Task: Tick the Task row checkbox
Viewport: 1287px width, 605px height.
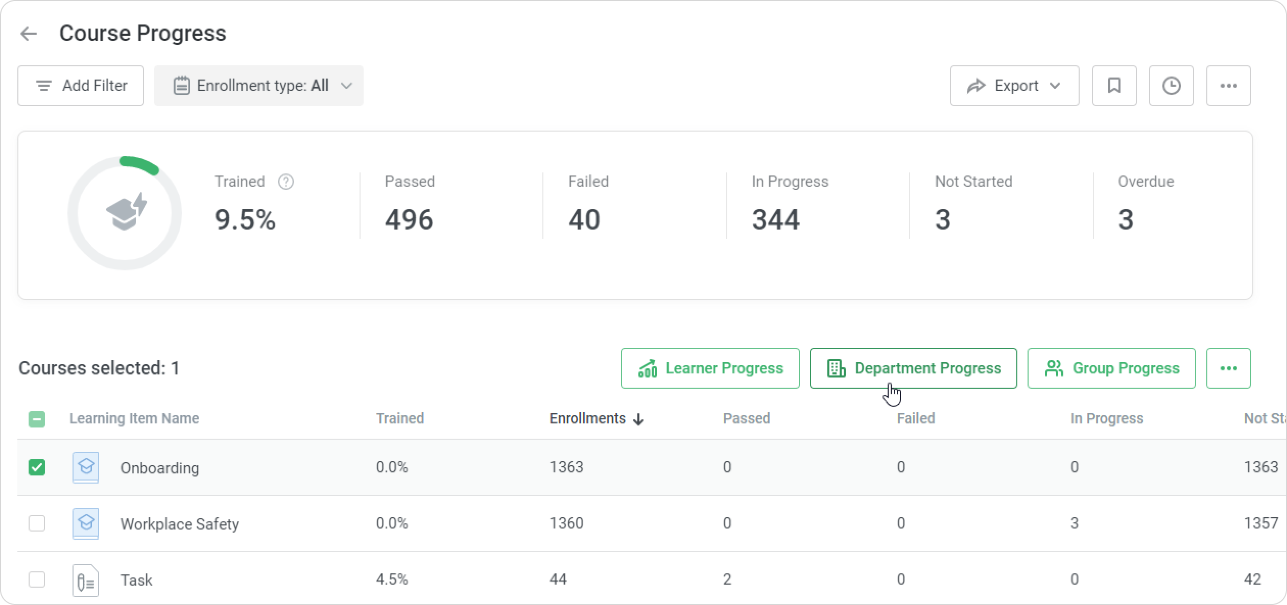Action: [37, 579]
